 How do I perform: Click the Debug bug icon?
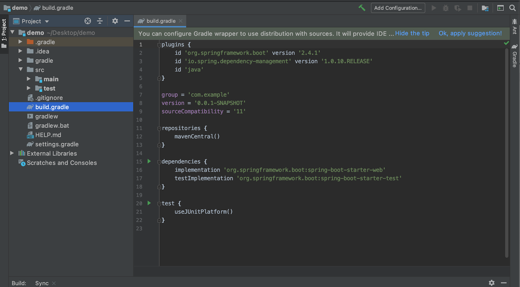446,8
